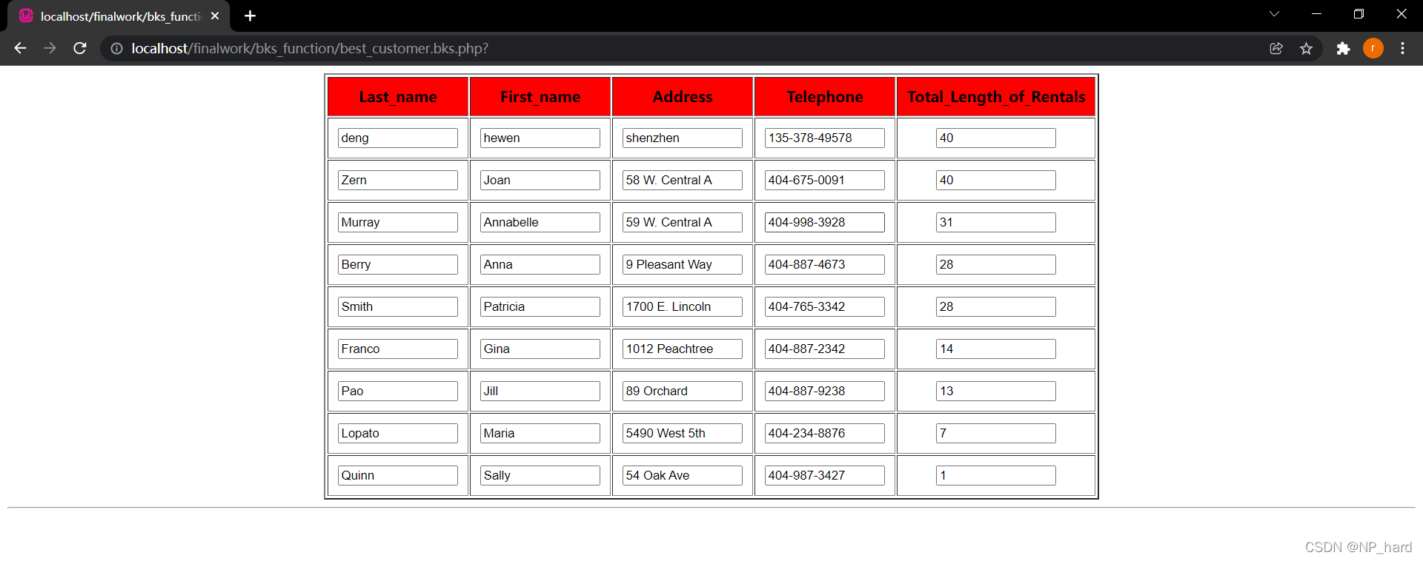Click telephone field 135-378-49578
This screenshot has height=561, width=1423.
point(825,138)
